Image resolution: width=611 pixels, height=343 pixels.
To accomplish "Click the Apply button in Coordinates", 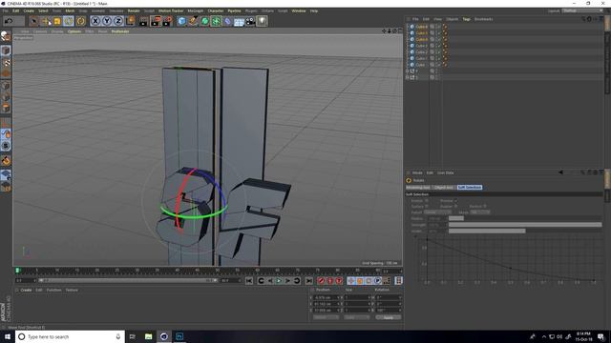I will click(x=389, y=317).
